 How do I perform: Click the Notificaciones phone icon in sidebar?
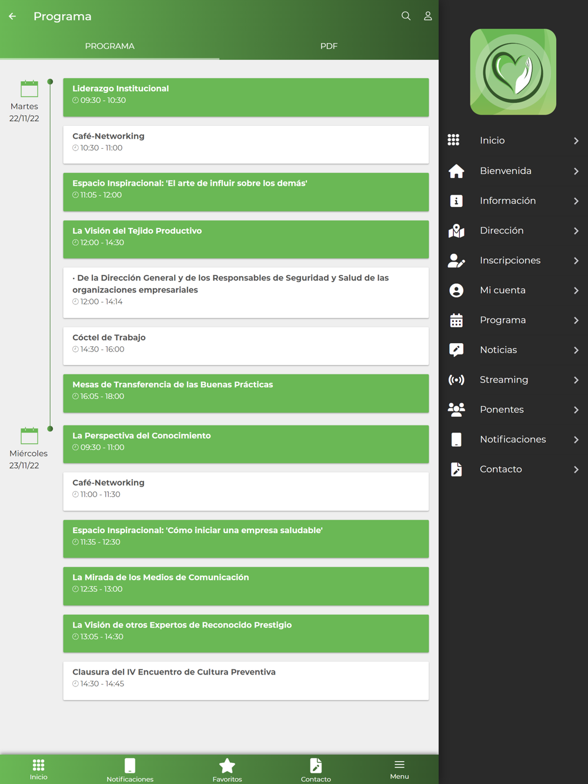(456, 440)
